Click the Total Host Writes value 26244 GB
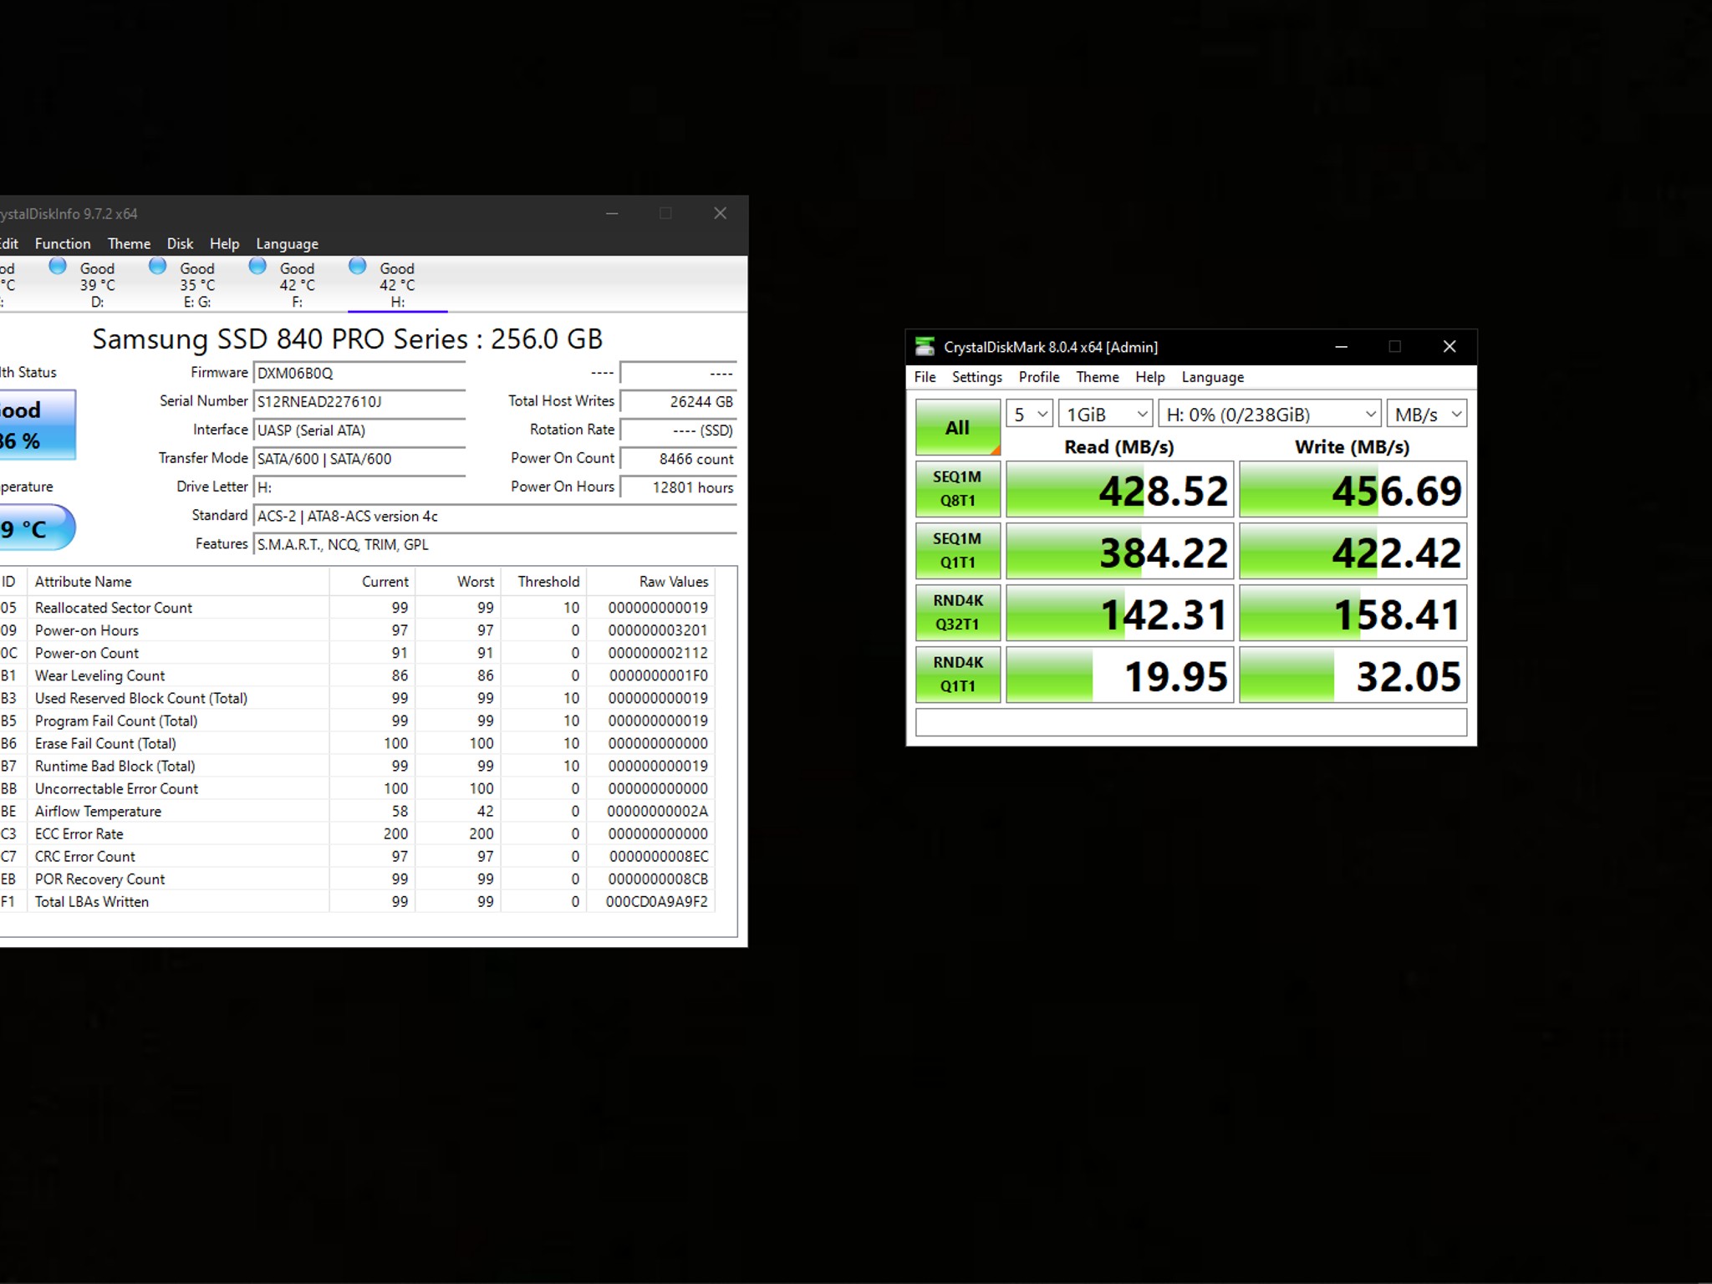The width and height of the screenshot is (1712, 1284). tap(678, 402)
